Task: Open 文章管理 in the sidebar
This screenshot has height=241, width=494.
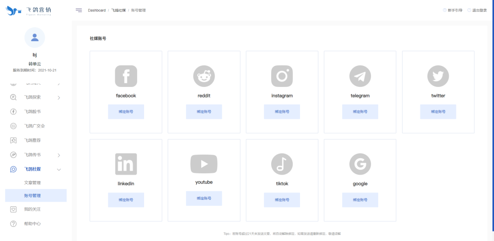Action: (x=32, y=183)
